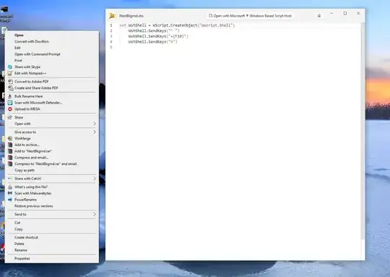390x277 pixels.
Task: Click the vertical scrollbar in the preview window
Action: (363, 132)
